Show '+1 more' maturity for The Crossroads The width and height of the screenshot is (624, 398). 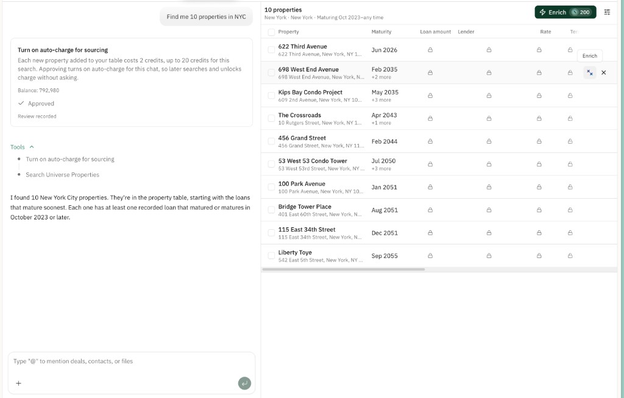click(x=381, y=123)
